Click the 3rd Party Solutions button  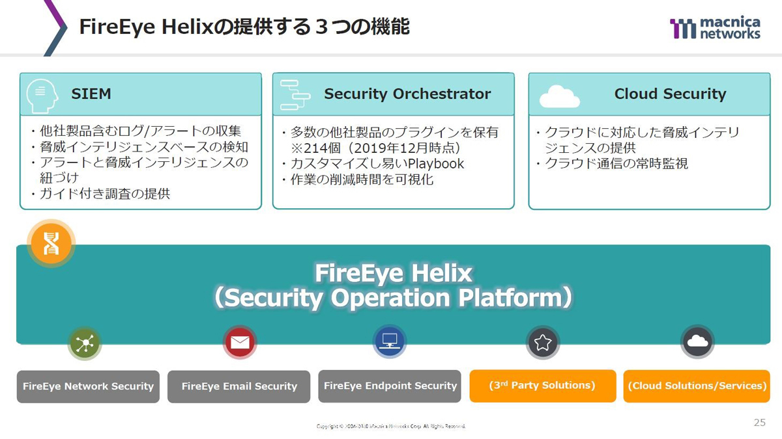(543, 386)
